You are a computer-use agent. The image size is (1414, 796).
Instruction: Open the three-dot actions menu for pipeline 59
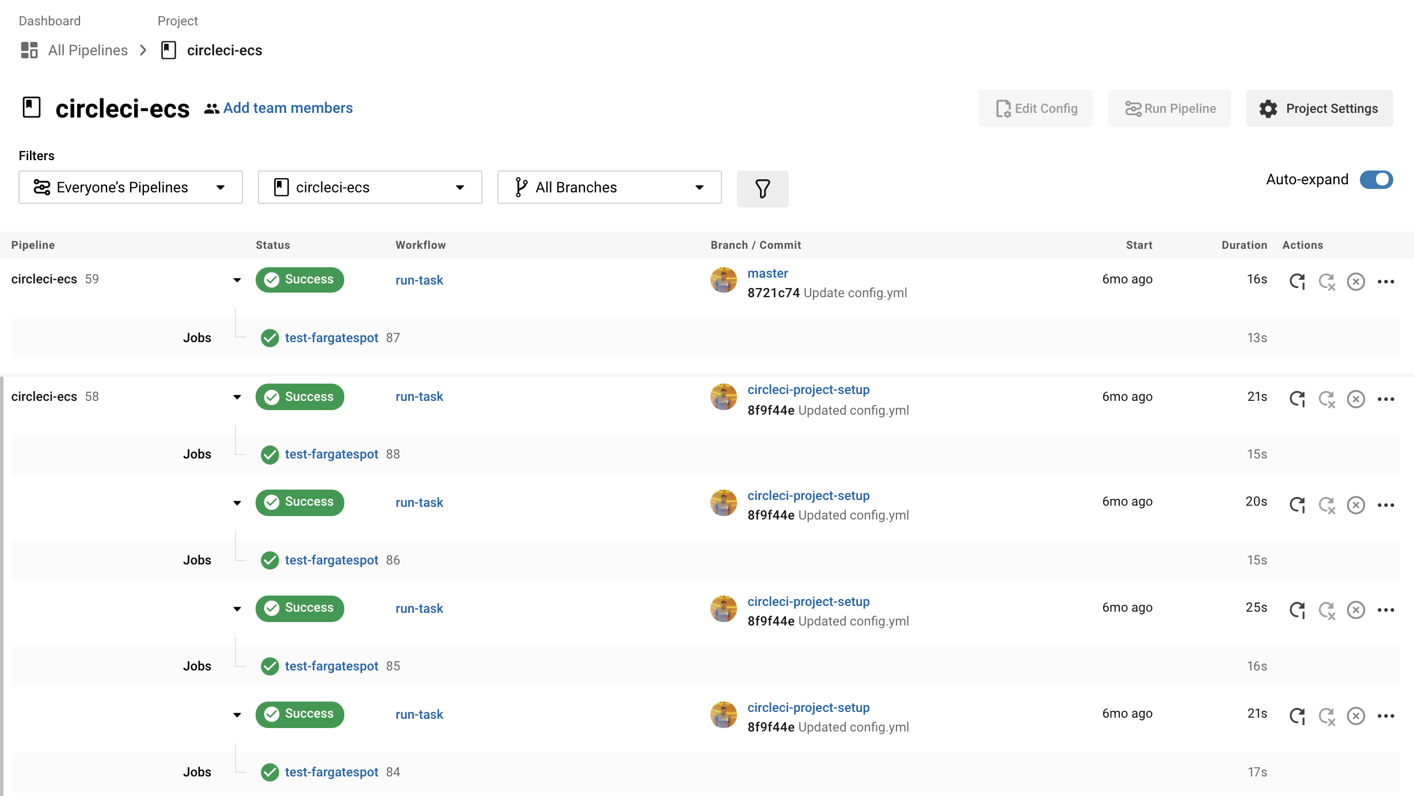(1386, 281)
